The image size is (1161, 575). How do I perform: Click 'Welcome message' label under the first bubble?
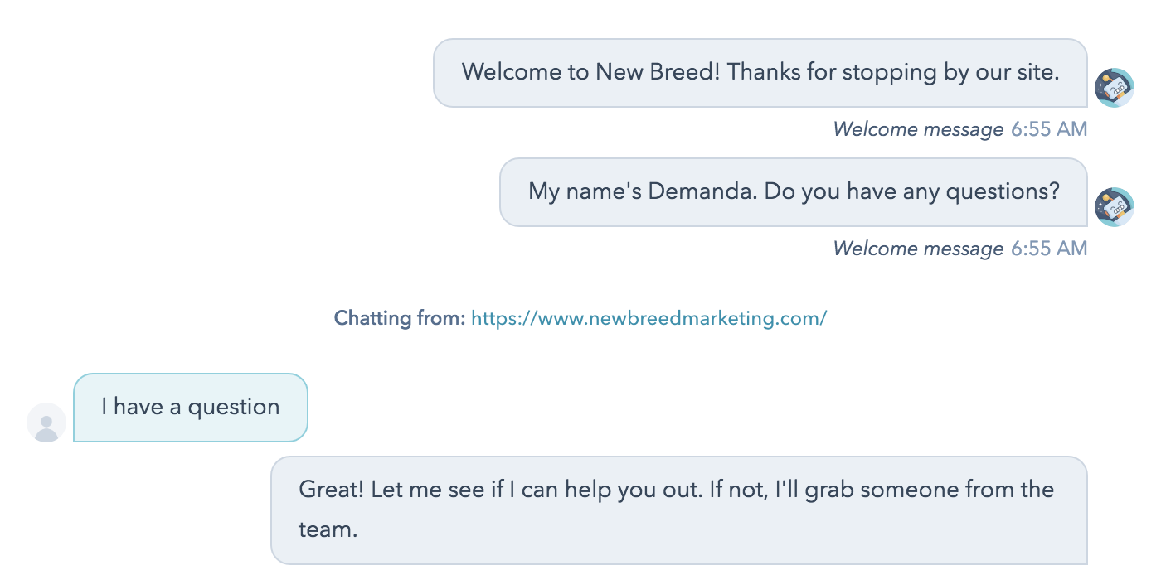tap(918, 129)
